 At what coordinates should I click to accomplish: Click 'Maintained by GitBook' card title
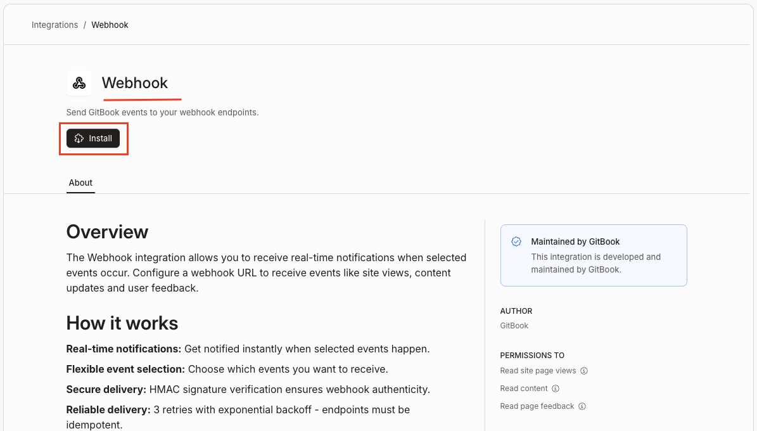pyautogui.click(x=575, y=241)
